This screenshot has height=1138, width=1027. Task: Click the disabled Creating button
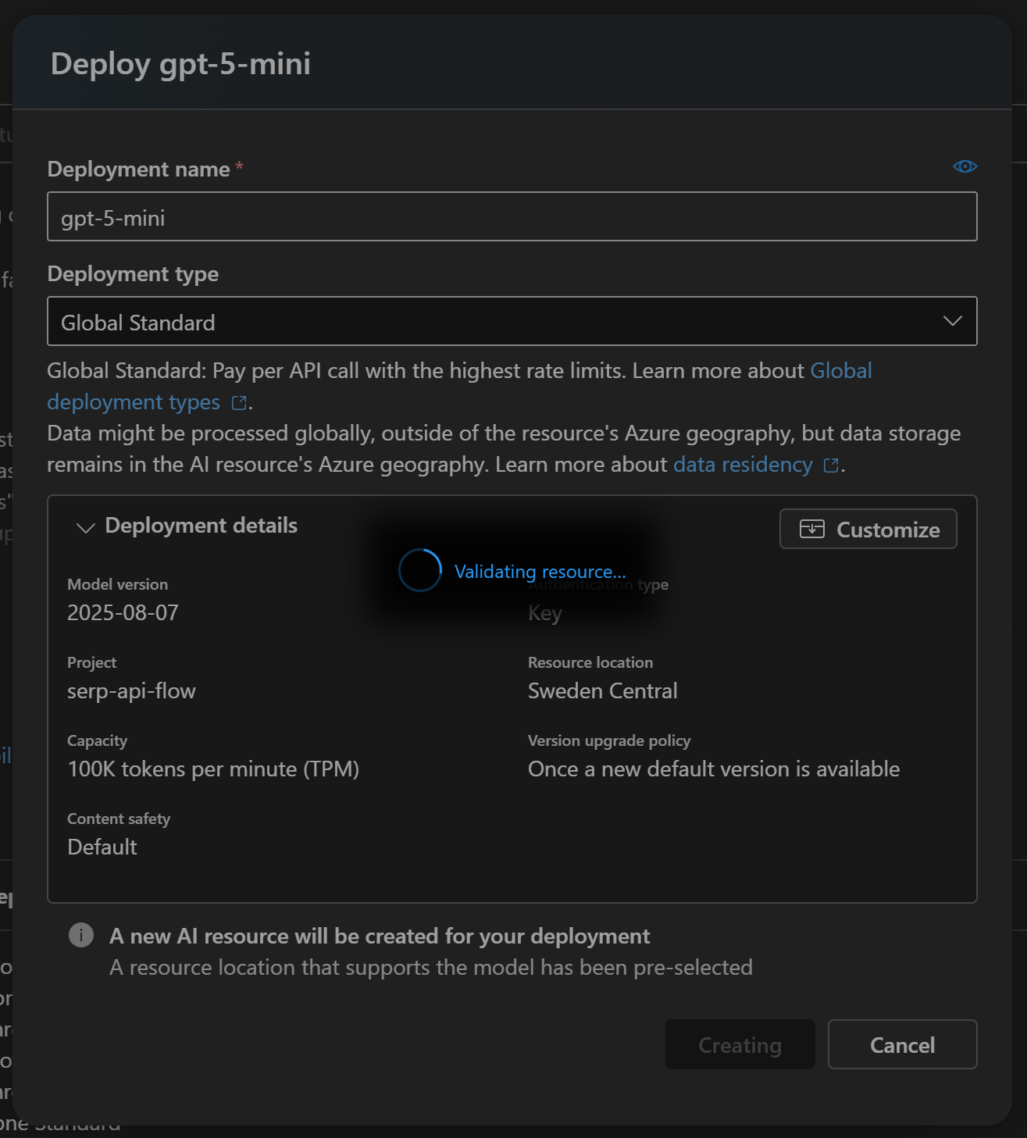pyautogui.click(x=740, y=1044)
